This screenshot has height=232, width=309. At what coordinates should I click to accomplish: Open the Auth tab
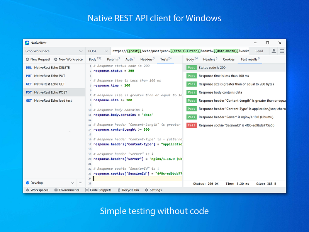point(130,59)
